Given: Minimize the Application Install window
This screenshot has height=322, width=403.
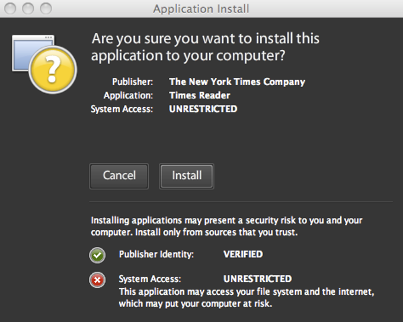Looking at the screenshot, I should click(28, 8).
